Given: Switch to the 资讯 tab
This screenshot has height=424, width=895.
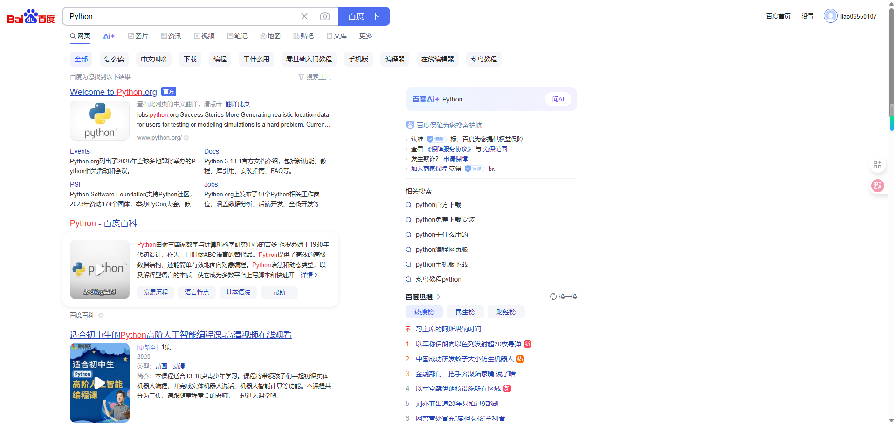Looking at the screenshot, I should coord(171,36).
